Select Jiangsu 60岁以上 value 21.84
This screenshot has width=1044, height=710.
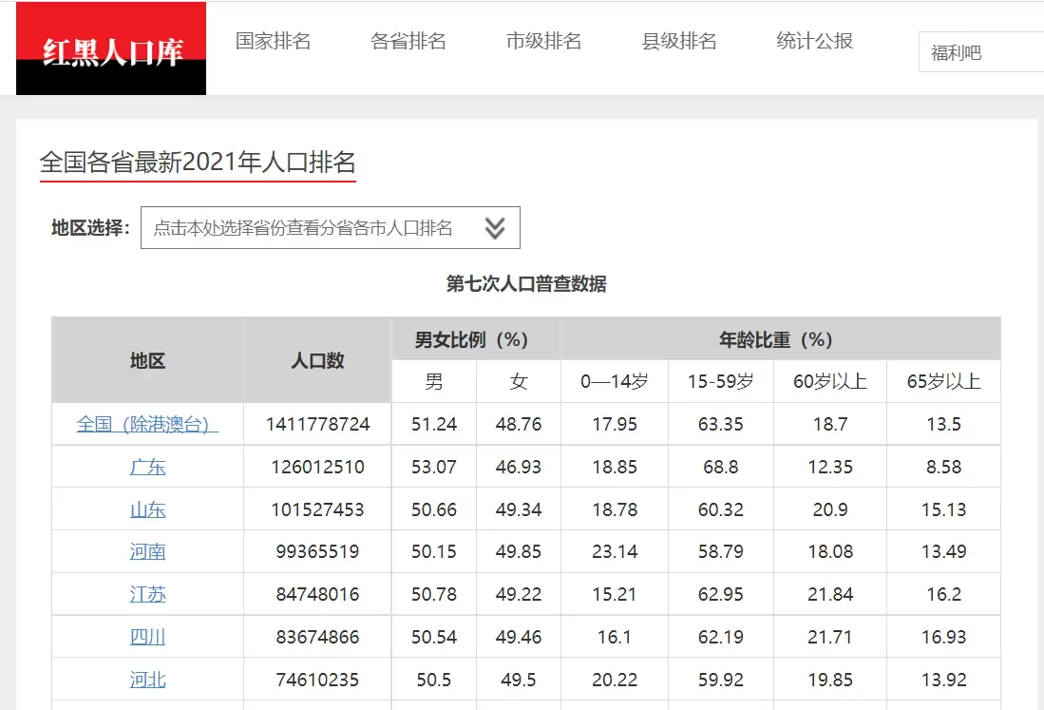[x=830, y=594]
